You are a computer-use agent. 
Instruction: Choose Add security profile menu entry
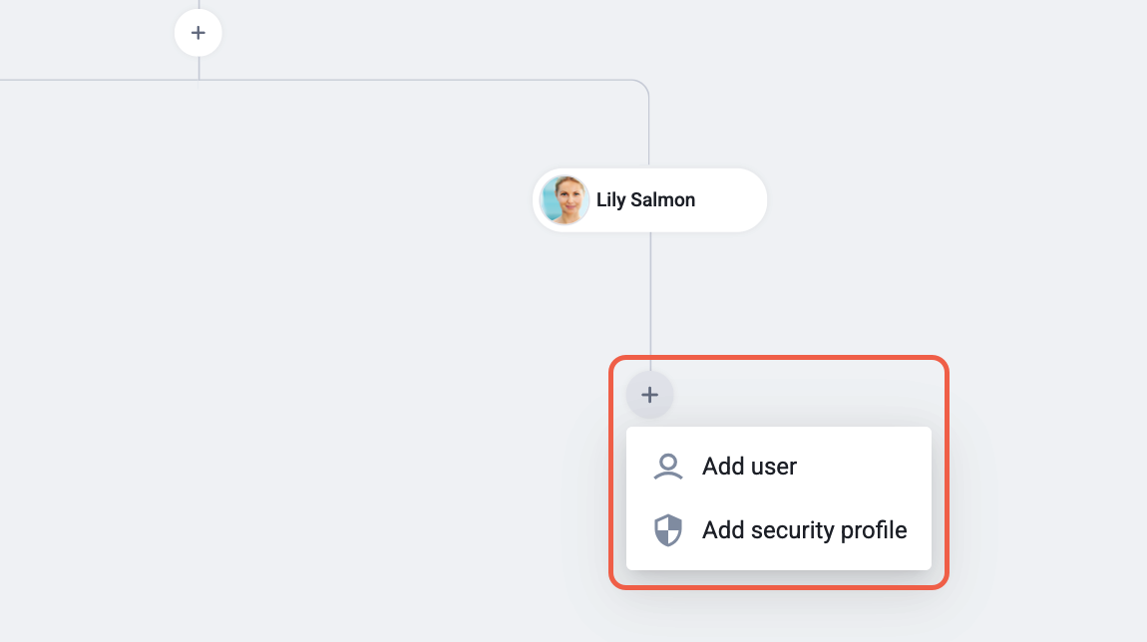(778, 530)
